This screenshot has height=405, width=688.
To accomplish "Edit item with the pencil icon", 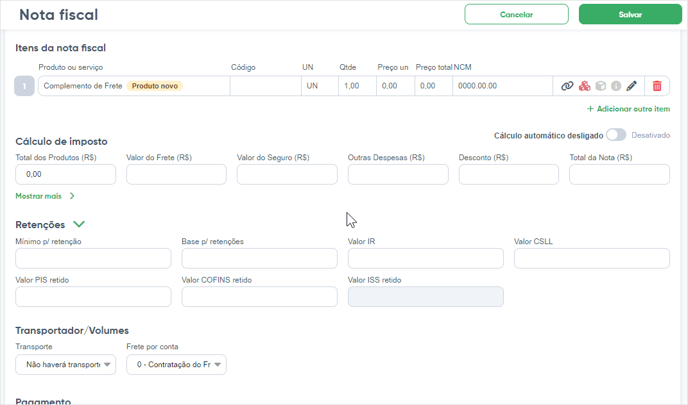I will tap(632, 86).
